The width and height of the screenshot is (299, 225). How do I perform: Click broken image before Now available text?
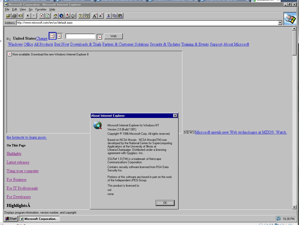coord(10,54)
